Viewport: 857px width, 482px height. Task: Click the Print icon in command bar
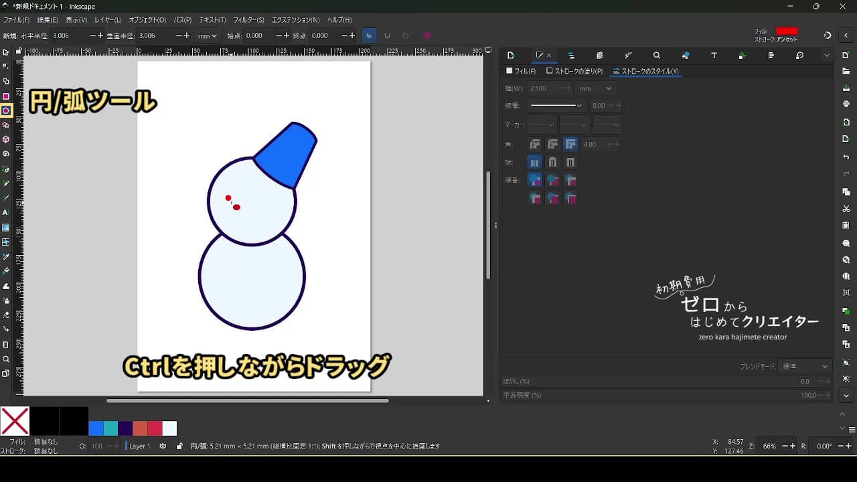click(846, 104)
